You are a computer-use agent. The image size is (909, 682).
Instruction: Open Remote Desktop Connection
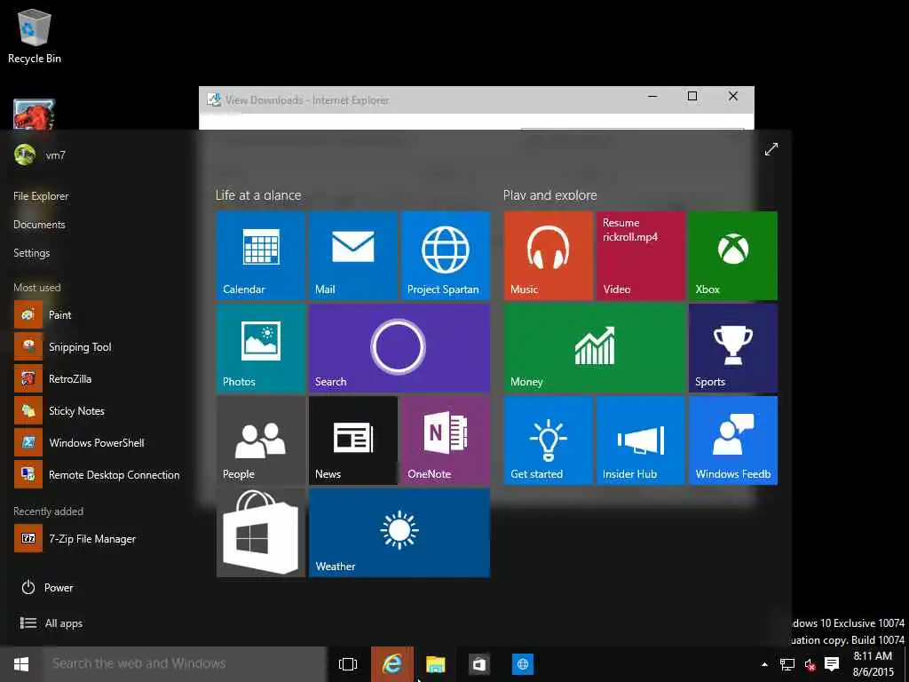click(x=98, y=474)
